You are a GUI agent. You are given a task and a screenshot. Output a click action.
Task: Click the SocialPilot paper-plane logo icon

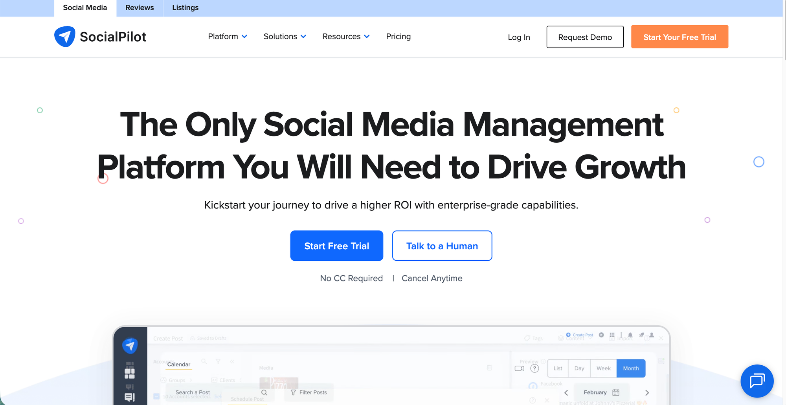click(64, 37)
